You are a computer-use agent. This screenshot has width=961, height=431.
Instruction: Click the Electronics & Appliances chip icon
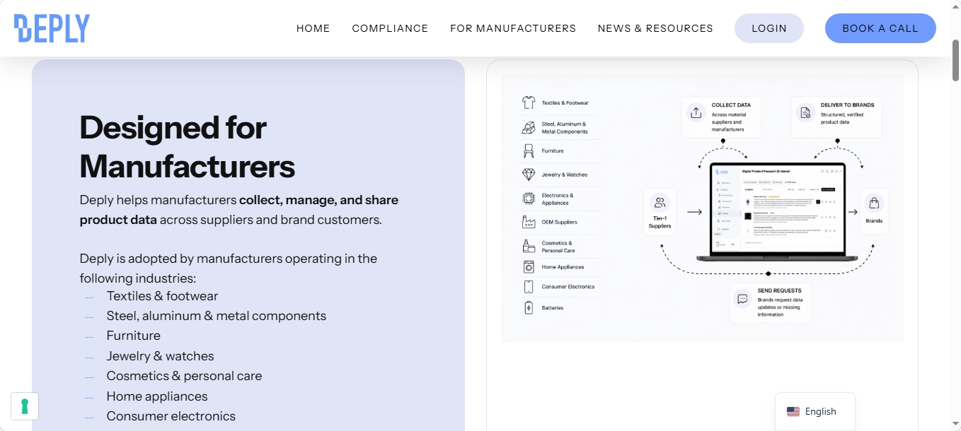529,199
